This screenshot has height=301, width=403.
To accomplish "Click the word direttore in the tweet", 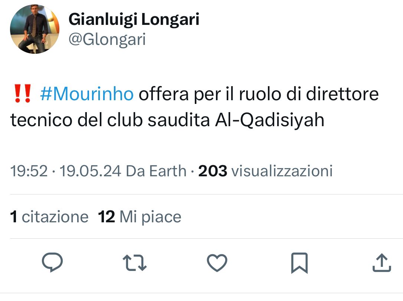I will pyautogui.click(x=342, y=94).
